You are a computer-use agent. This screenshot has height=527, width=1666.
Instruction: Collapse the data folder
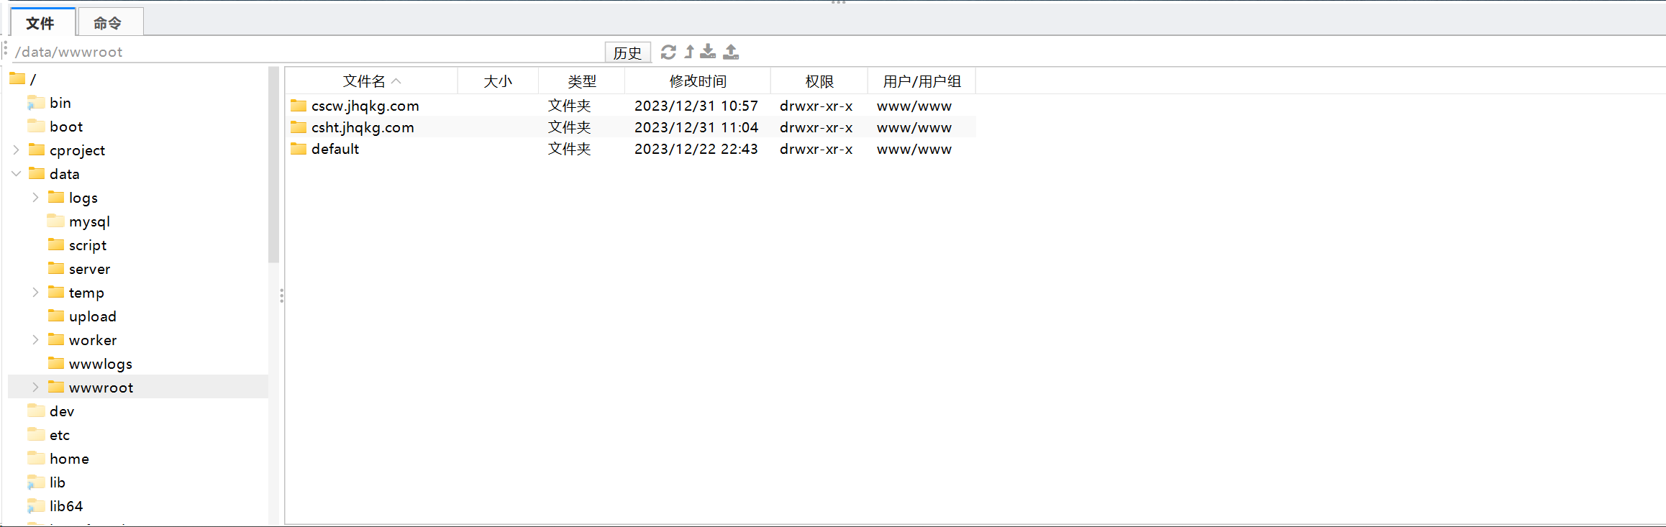click(16, 174)
